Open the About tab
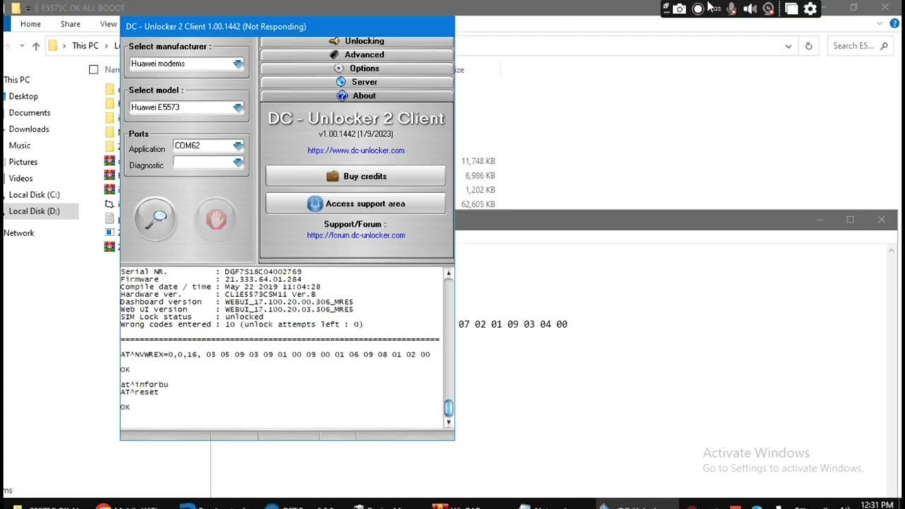The height and width of the screenshot is (509, 905). (x=356, y=95)
